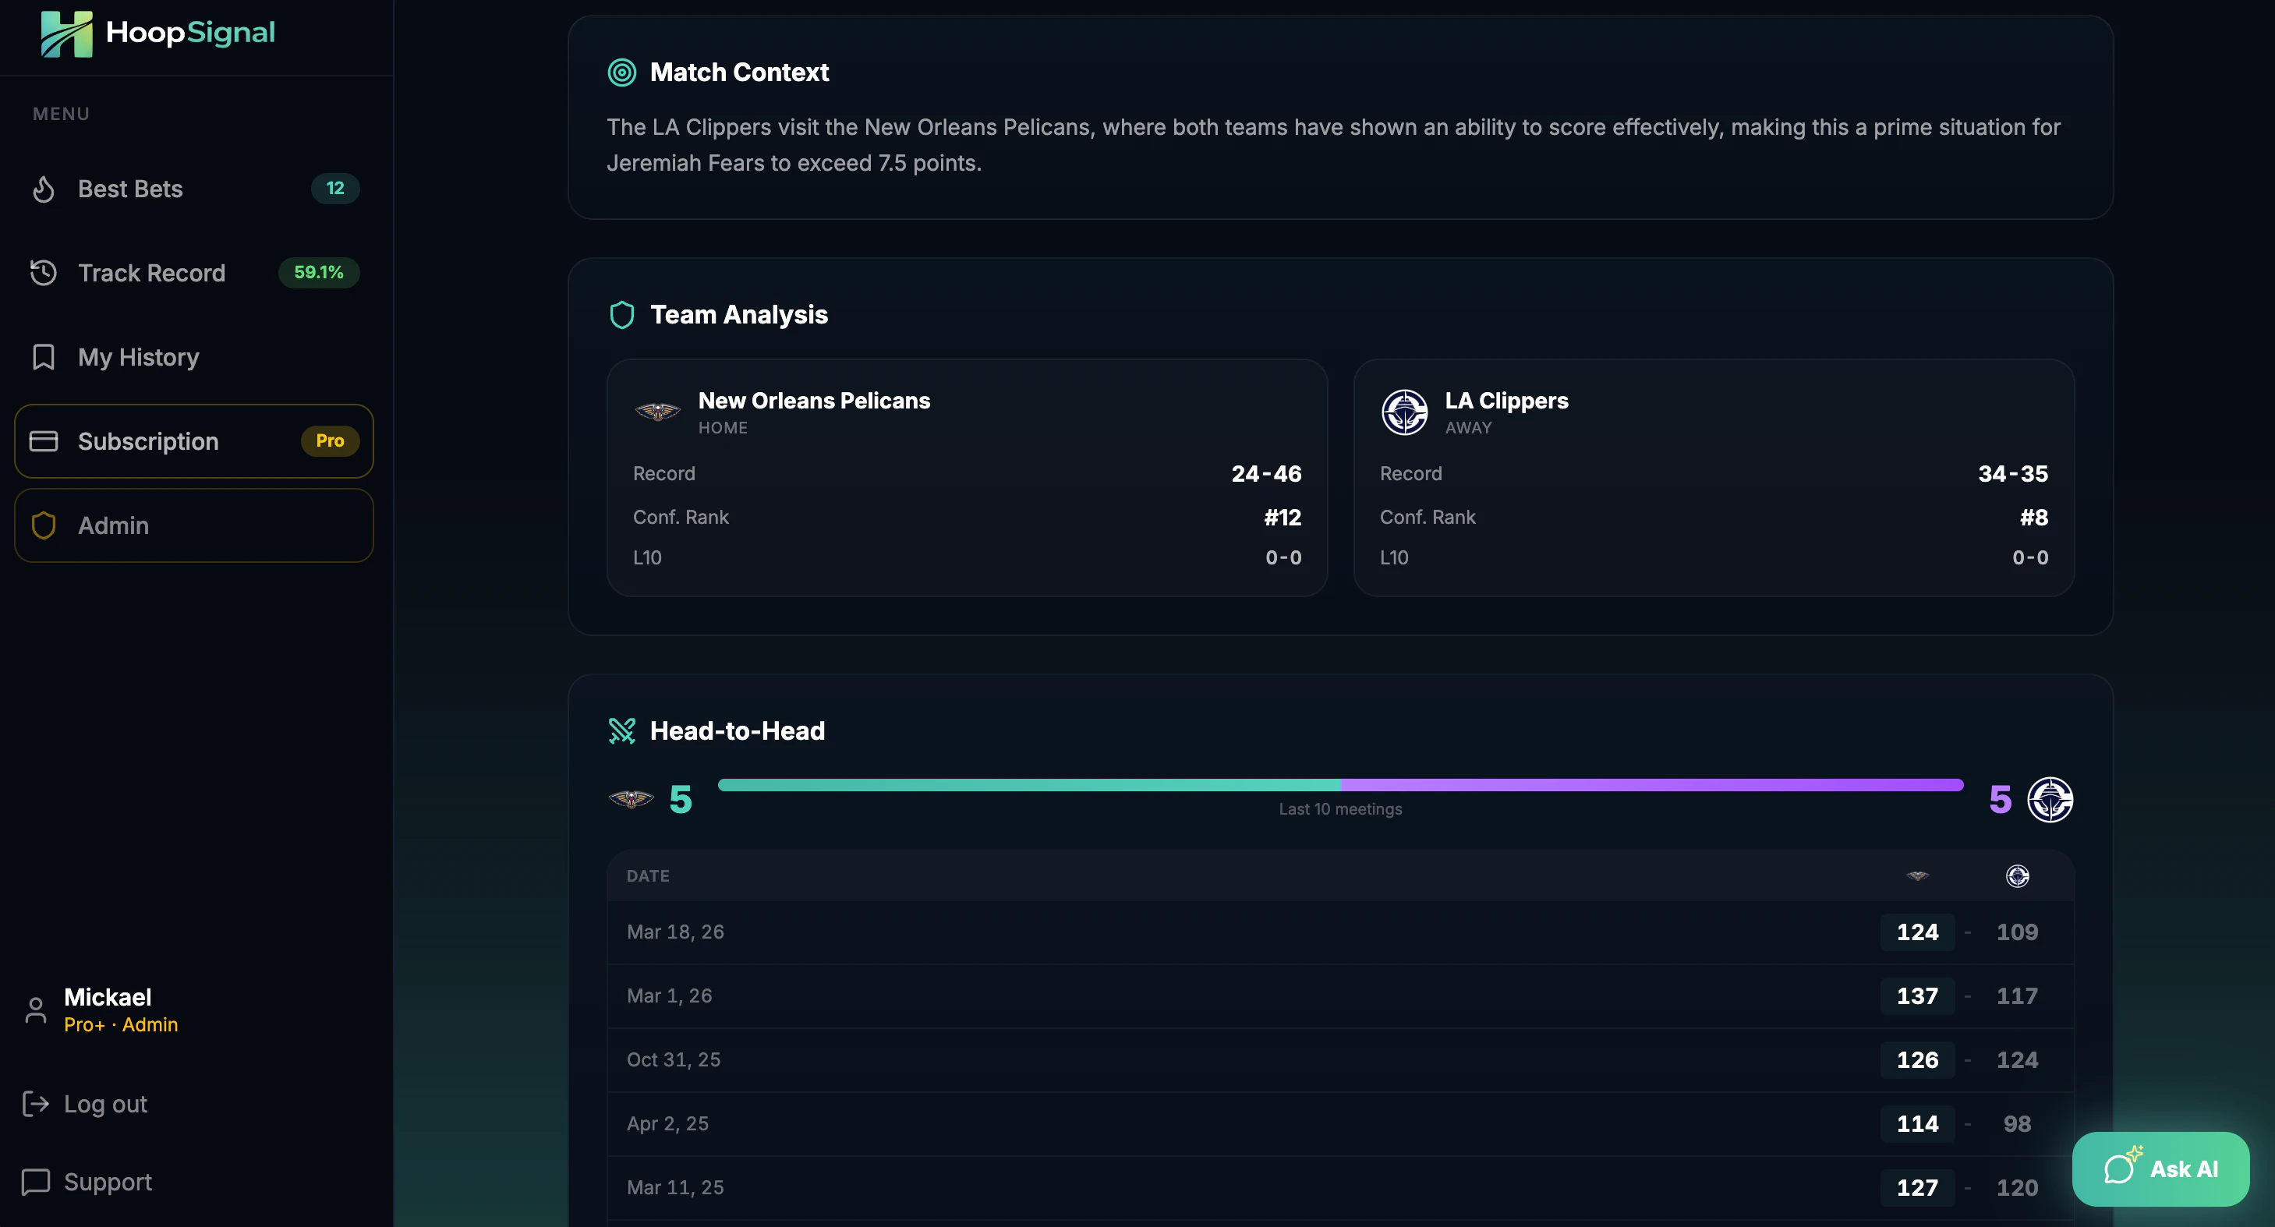Image resolution: width=2275 pixels, height=1227 pixels.
Task: Click the Log out arrow icon
Action: [x=35, y=1103]
